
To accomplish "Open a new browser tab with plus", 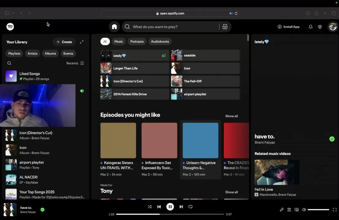I will [325, 13].
